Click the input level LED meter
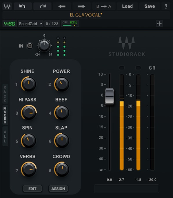The image size is (173, 198). click(x=61, y=47)
